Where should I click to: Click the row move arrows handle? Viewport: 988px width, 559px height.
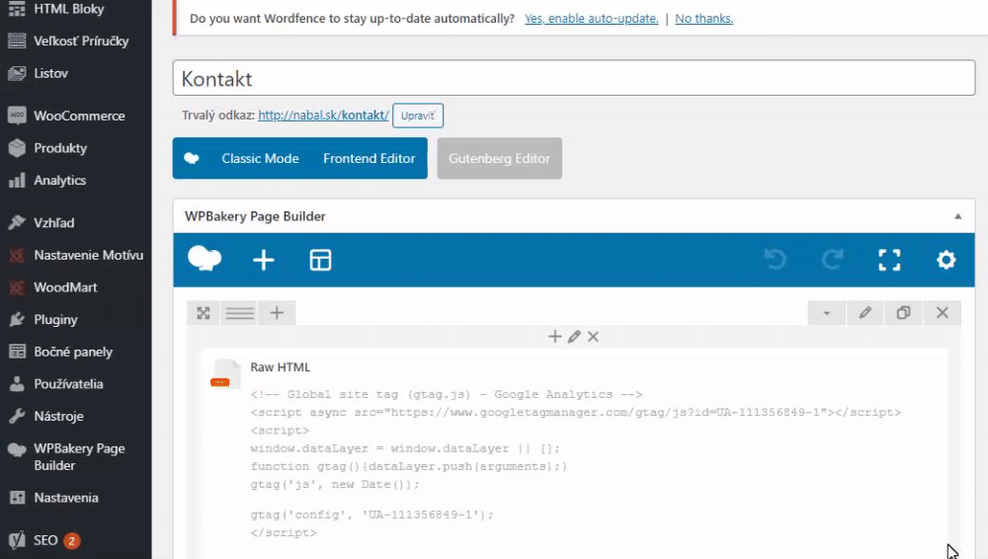coord(203,313)
